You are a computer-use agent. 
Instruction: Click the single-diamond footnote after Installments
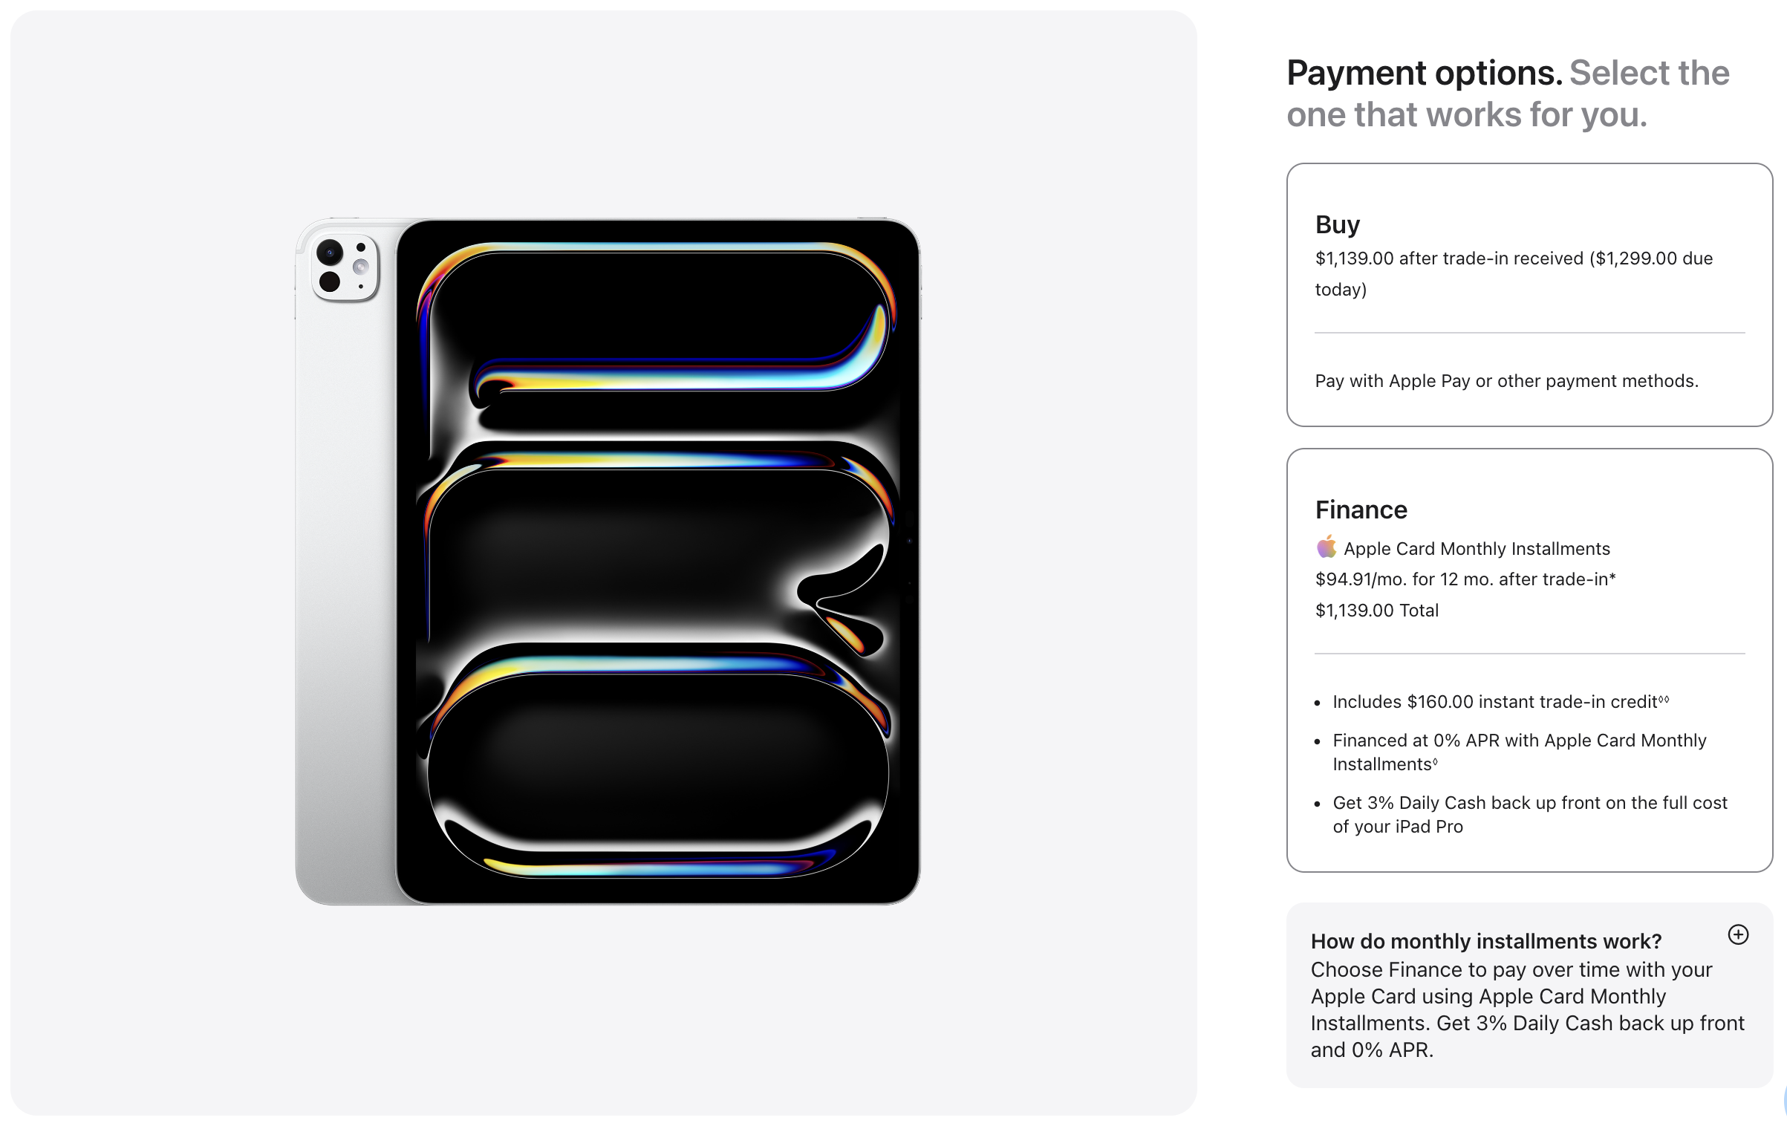point(1435,761)
